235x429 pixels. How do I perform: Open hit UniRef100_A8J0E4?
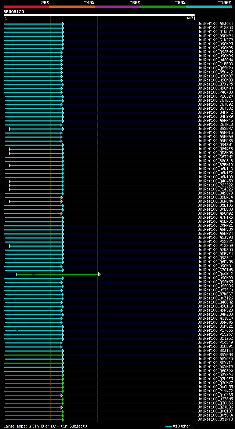pyautogui.click(x=215, y=24)
